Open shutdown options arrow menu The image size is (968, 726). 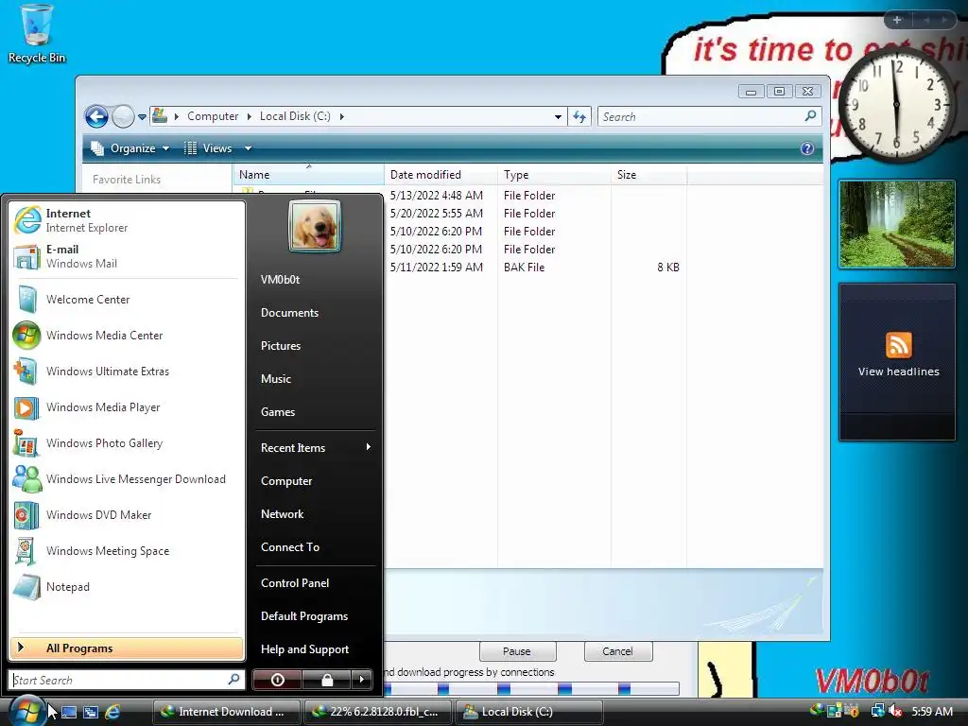(x=362, y=680)
